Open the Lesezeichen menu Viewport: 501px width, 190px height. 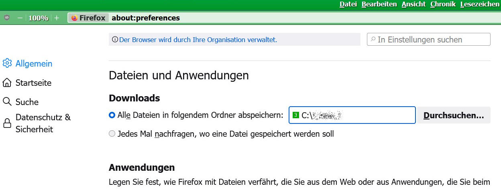click(480, 4)
